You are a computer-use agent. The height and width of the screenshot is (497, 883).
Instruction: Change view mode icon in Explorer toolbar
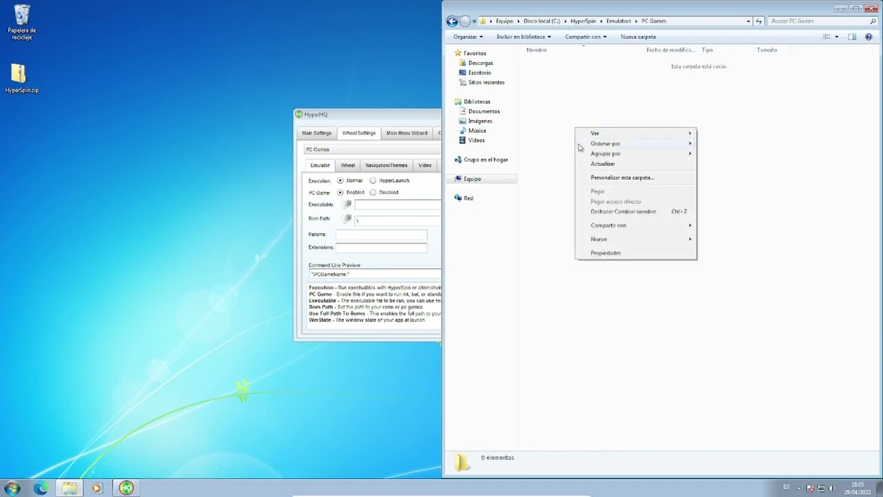[x=826, y=37]
